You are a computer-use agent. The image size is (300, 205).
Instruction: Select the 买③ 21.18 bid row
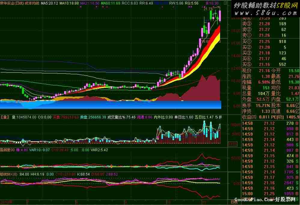point(264,53)
